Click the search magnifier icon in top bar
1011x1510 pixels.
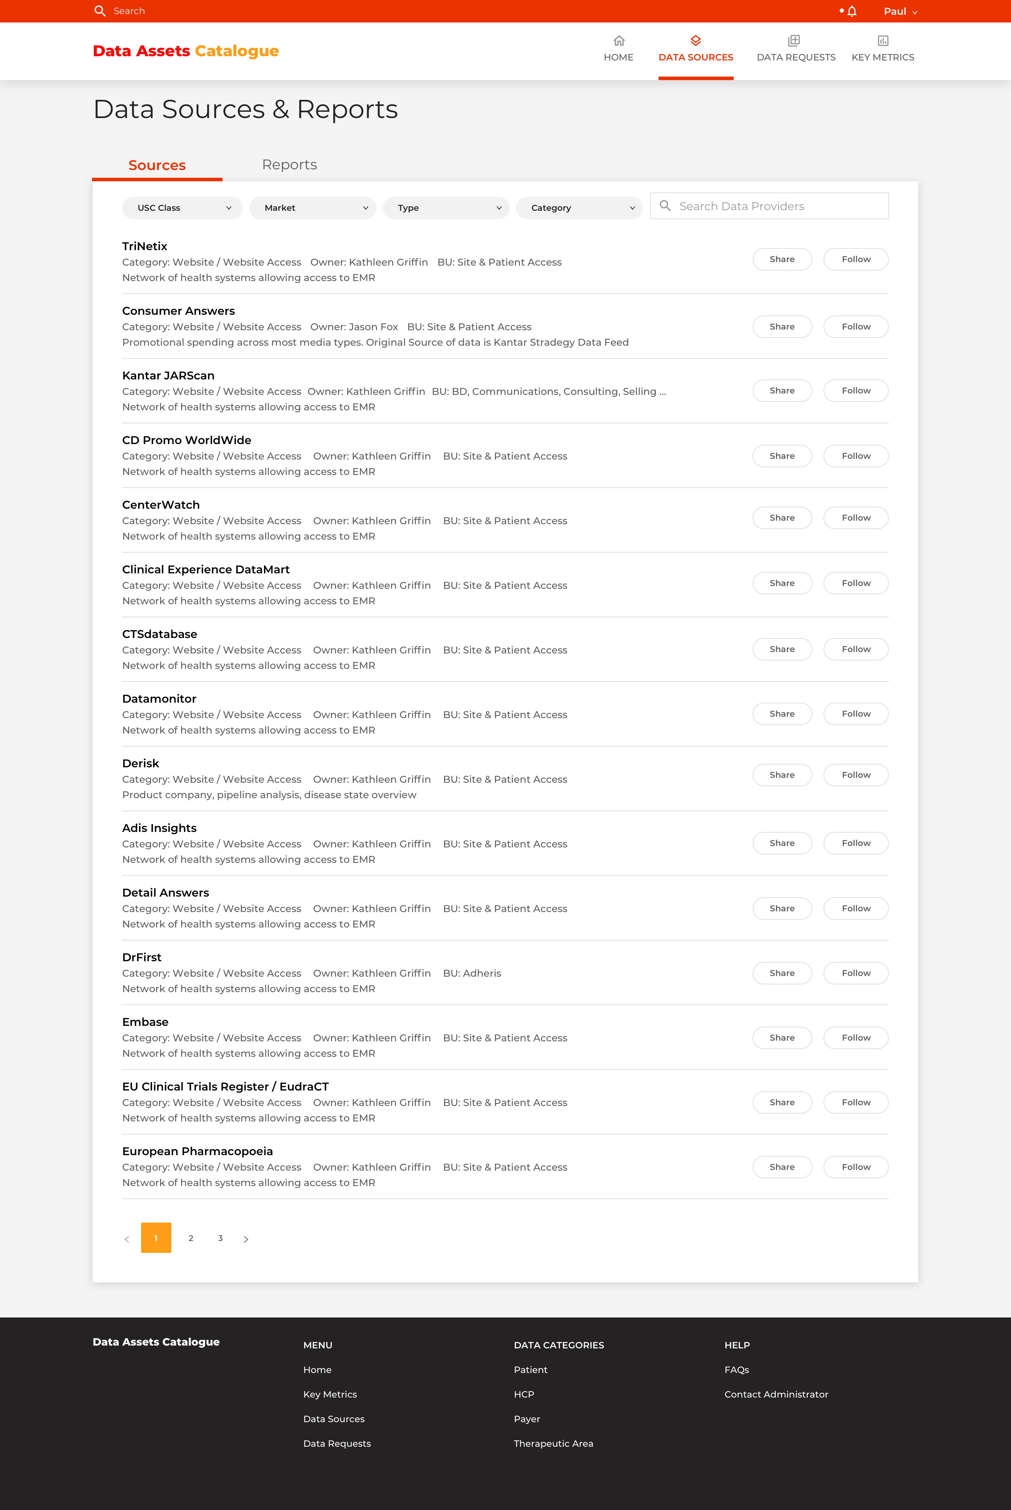pyautogui.click(x=100, y=11)
